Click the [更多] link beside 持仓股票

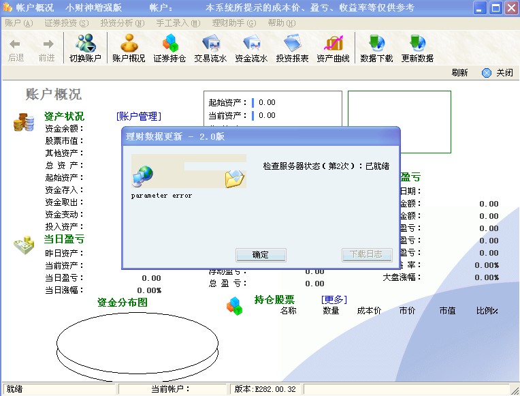pyautogui.click(x=334, y=299)
